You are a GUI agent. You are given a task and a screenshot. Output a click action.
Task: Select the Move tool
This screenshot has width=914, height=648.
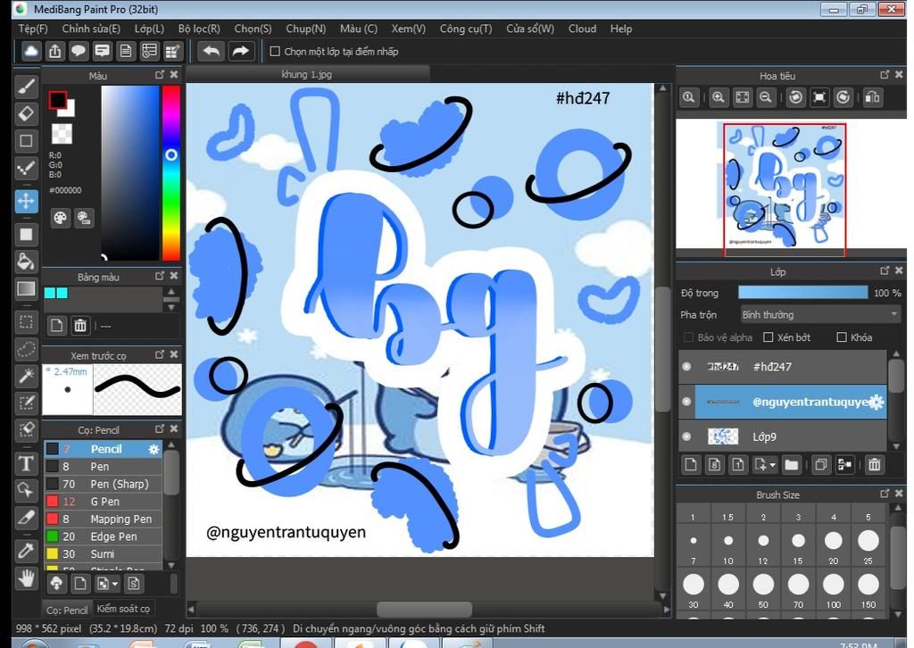26,201
